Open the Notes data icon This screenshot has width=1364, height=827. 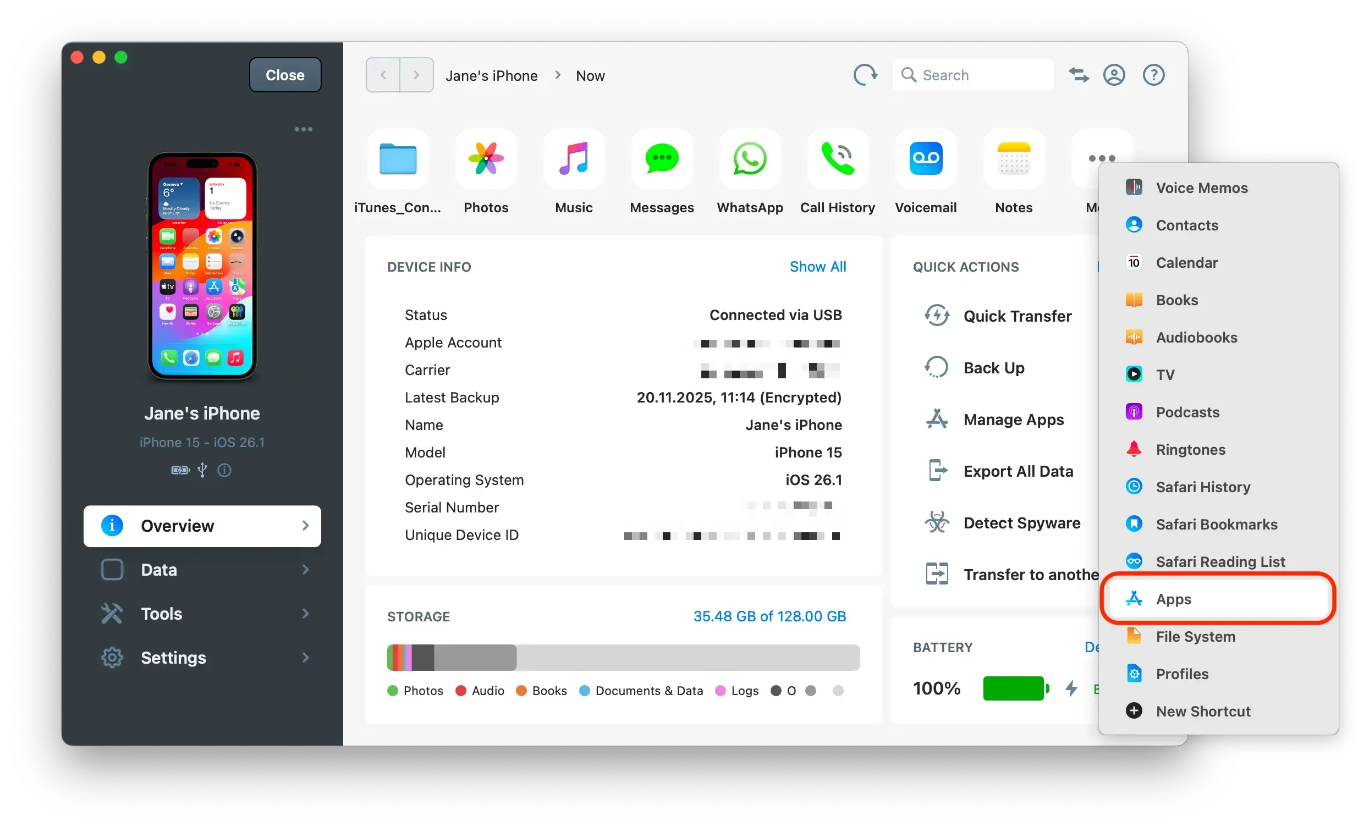[1013, 159]
